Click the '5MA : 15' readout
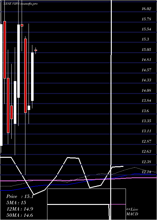Image resolution: width=157 pixels, height=220 pixels. (x=16, y=203)
